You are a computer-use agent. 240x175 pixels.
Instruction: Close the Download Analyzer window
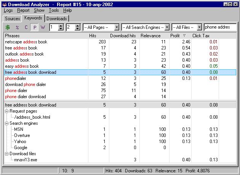[235, 4]
